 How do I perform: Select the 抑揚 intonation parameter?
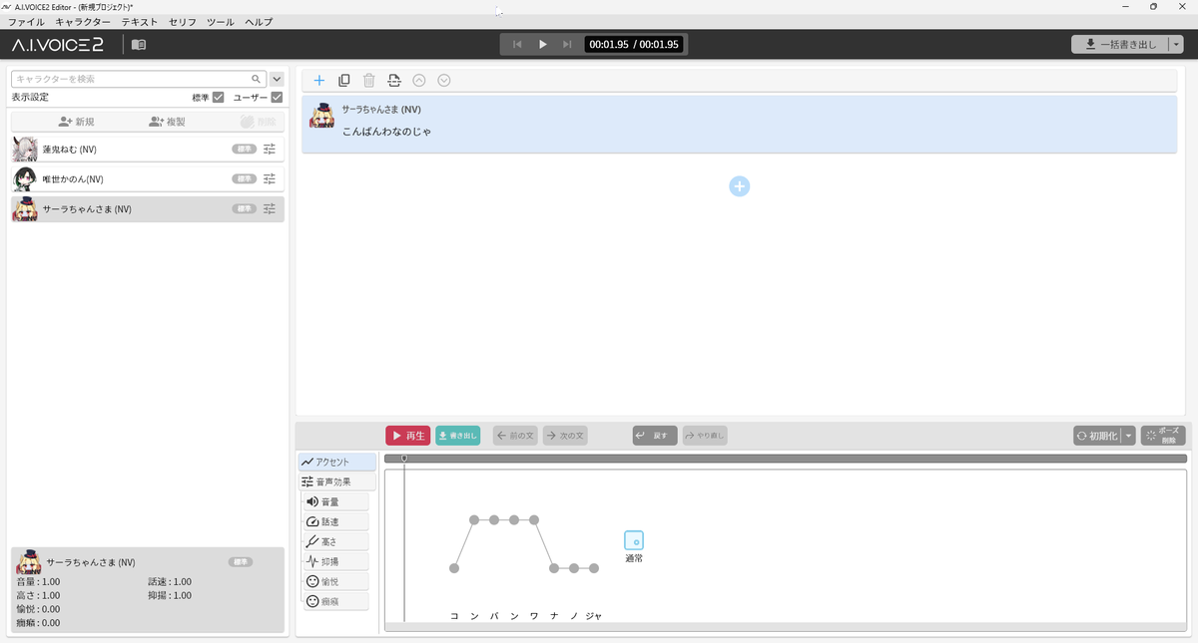[336, 561]
